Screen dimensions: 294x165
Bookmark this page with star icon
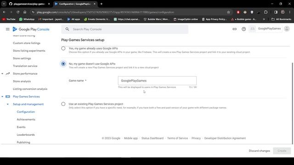click(228, 12)
